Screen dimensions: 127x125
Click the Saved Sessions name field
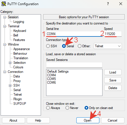[74, 65]
